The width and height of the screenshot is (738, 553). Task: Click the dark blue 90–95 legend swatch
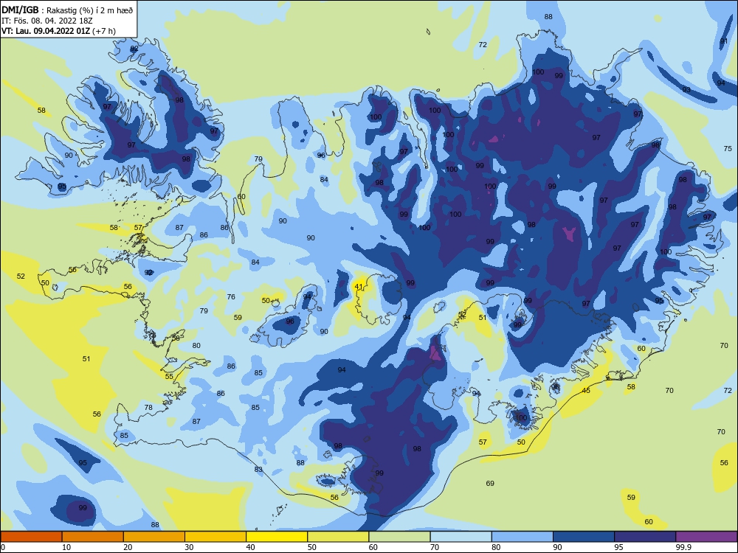[584, 537]
